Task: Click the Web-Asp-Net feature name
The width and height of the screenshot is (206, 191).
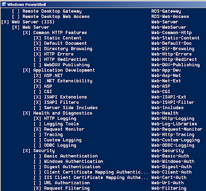Action: 166,76
